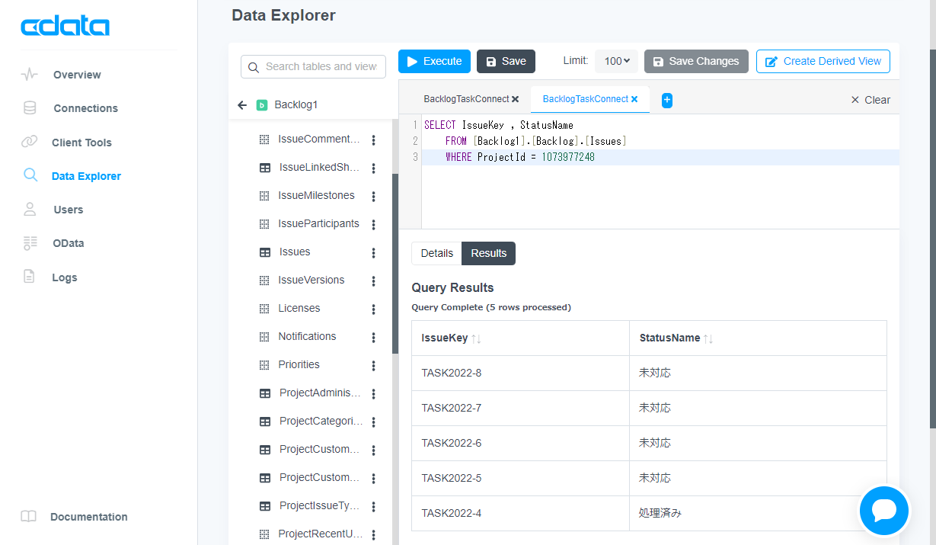The image size is (936, 545).
Task: Open the options menu for the Priorities table
Action: coord(373,364)
